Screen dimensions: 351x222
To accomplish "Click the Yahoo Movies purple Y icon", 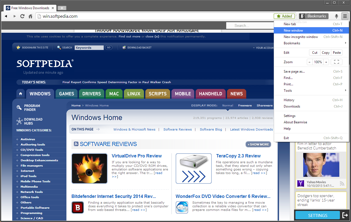I will pyautogui.click(x=300, y=183).
